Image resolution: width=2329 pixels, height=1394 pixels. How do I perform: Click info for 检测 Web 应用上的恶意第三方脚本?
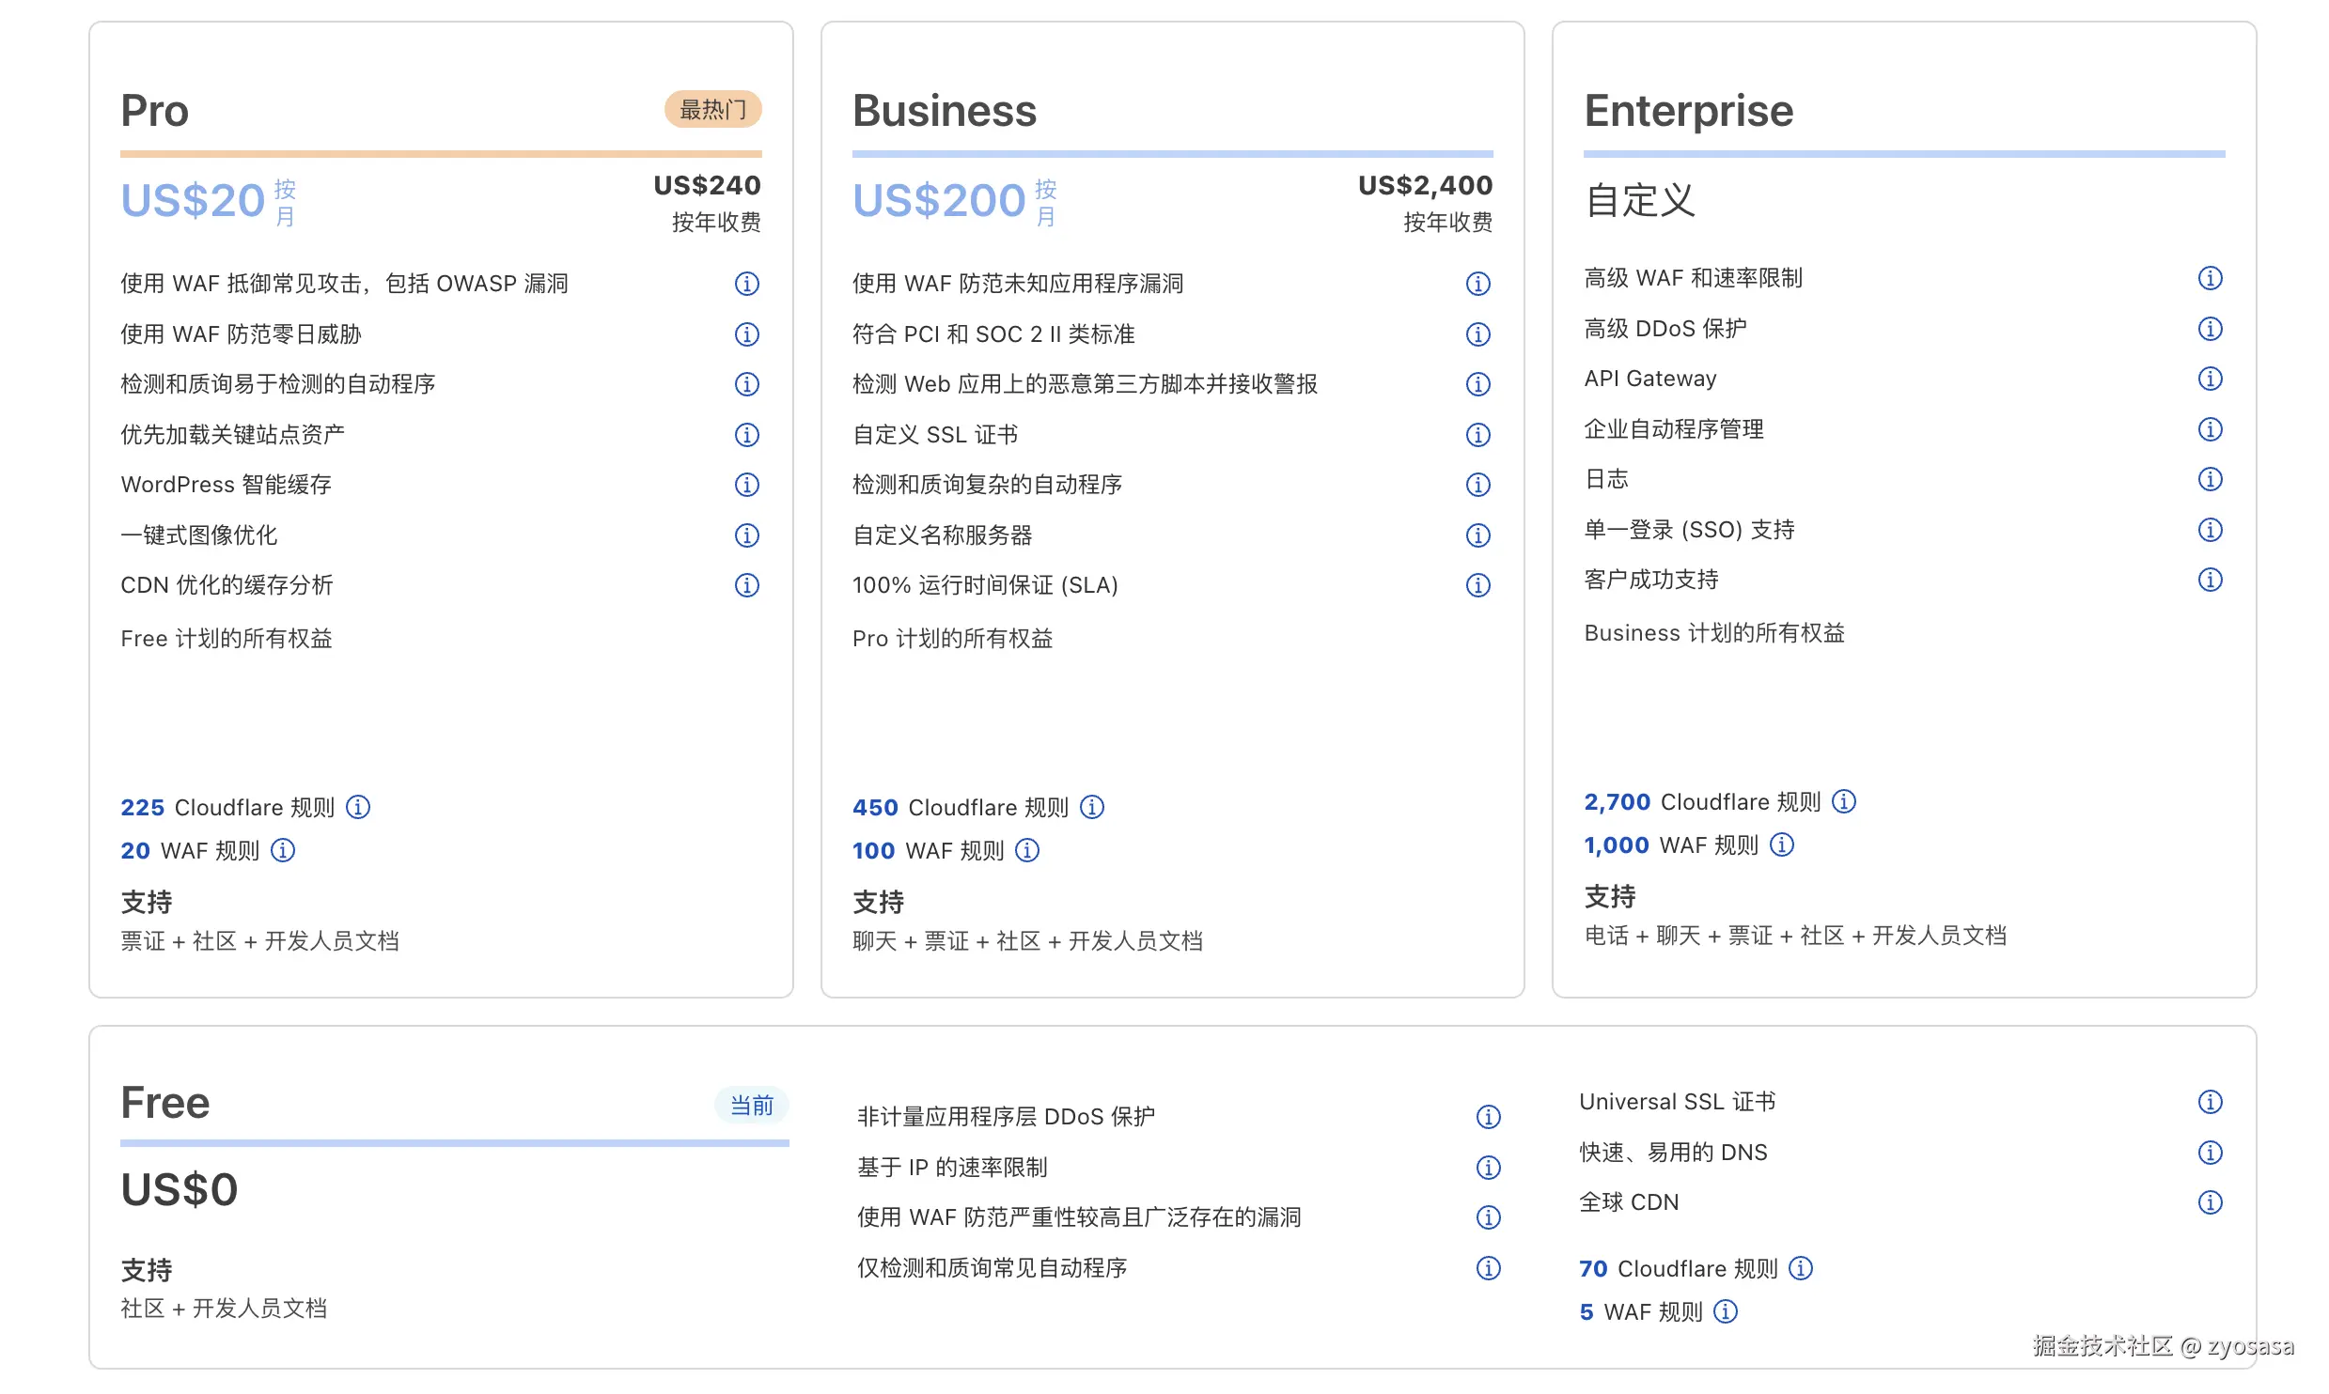click(1478, 384)
